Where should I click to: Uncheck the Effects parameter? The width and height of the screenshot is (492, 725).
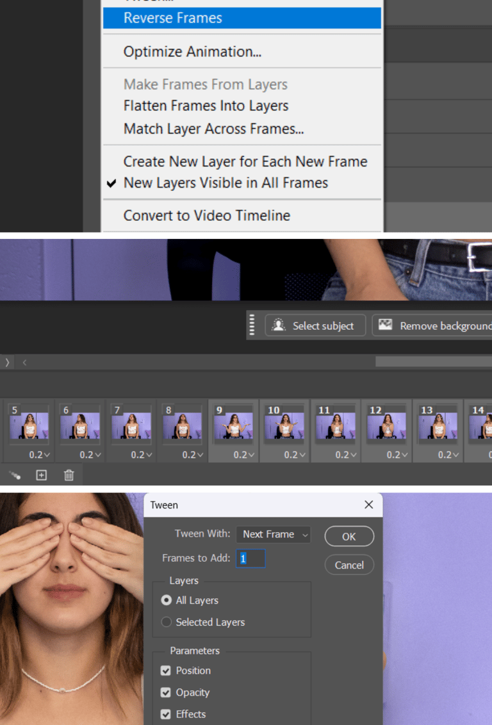pyautogui.click(x=165, y=714)
